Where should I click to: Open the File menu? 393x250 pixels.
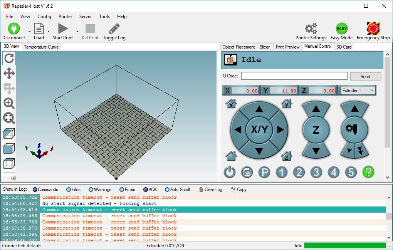pos(10,17)
